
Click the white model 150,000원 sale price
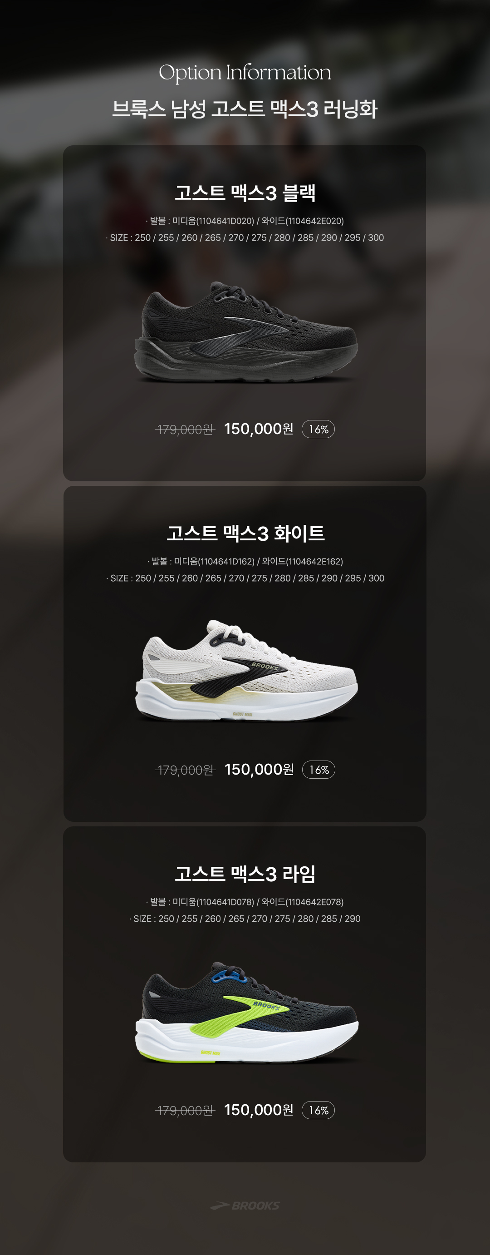[260, 769]
